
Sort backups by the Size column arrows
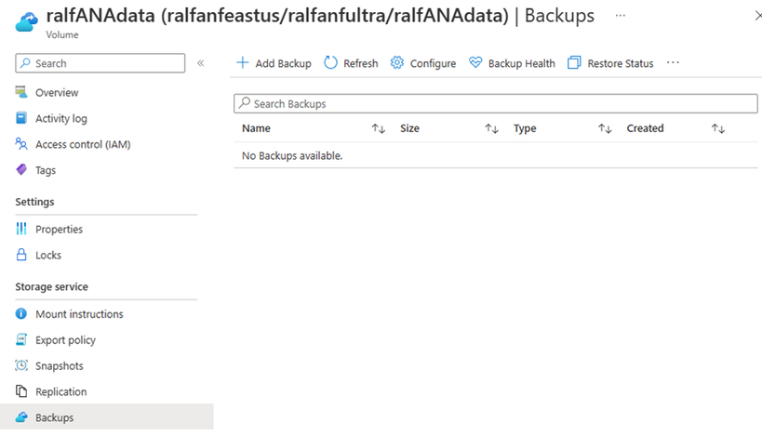point(492,128)
